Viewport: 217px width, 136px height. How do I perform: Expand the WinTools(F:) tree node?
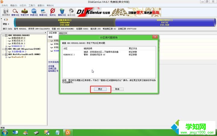(x=6, y=57)
